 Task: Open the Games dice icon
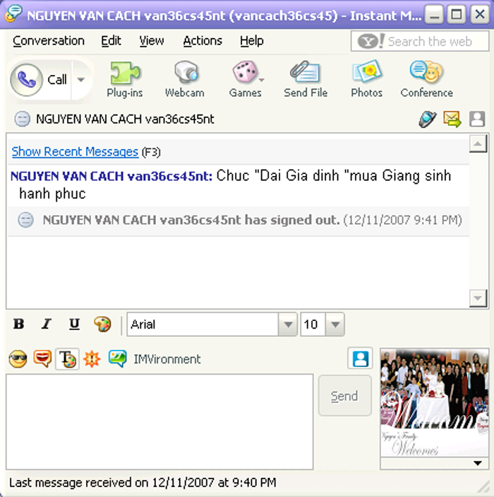tap(246, 80)
